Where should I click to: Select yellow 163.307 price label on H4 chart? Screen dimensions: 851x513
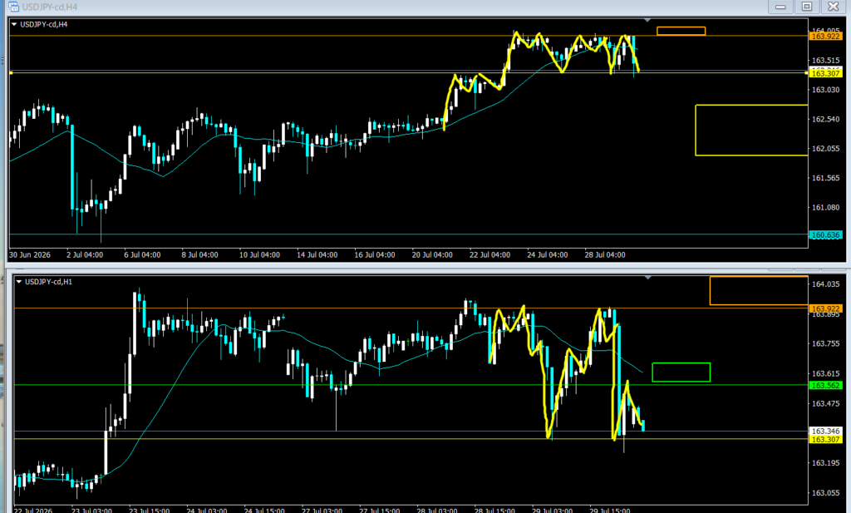(x=825, y=73)
